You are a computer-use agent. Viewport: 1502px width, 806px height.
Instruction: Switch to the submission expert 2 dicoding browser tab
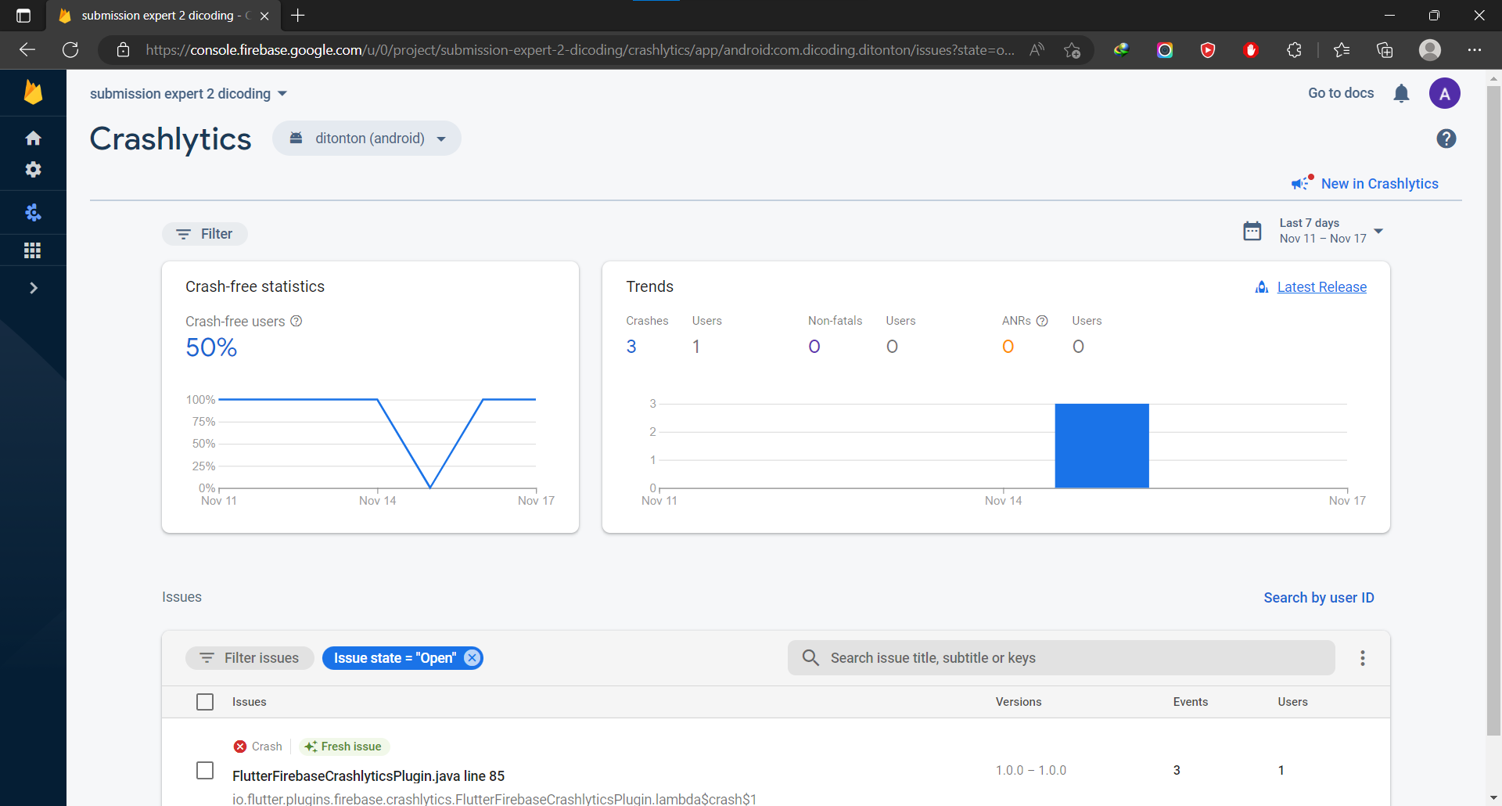click(156, 15)
